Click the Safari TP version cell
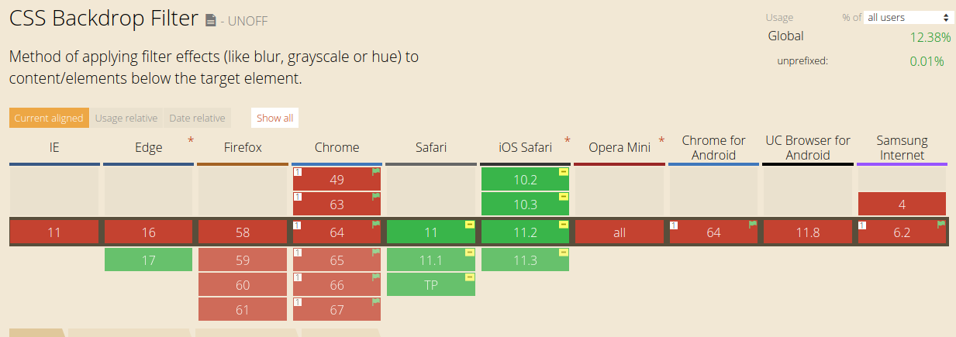This screenshot has width=956, height=337. pyautogui.click(x=431, y=284)
